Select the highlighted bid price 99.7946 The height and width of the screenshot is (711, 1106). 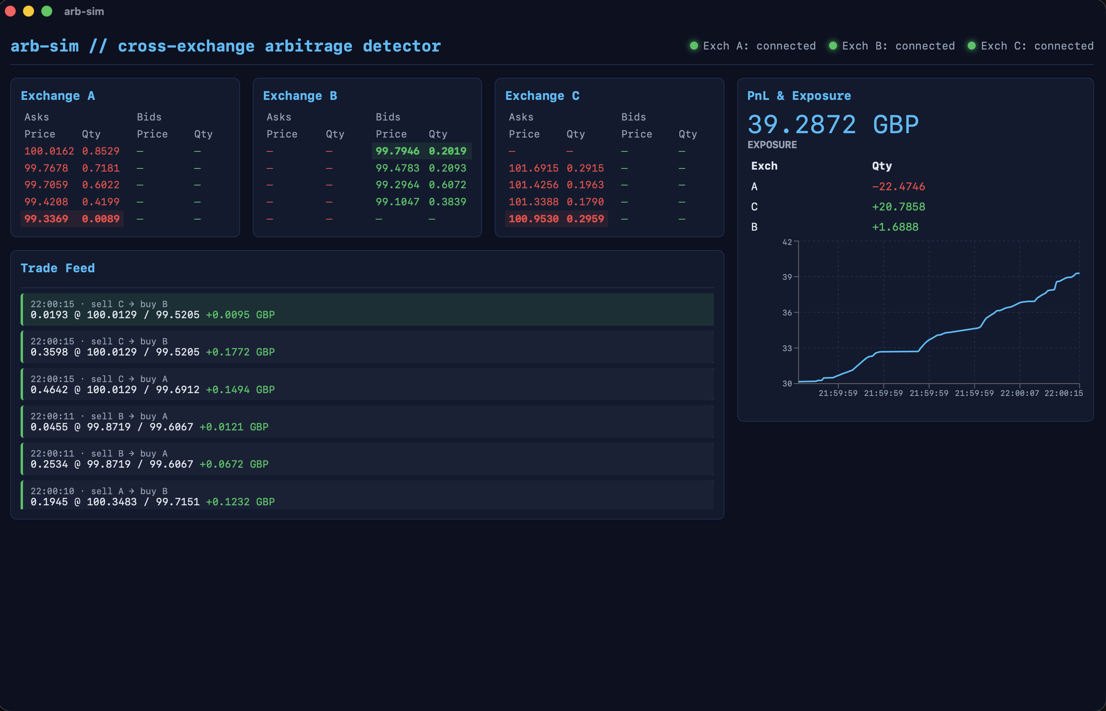click(397, 151)
